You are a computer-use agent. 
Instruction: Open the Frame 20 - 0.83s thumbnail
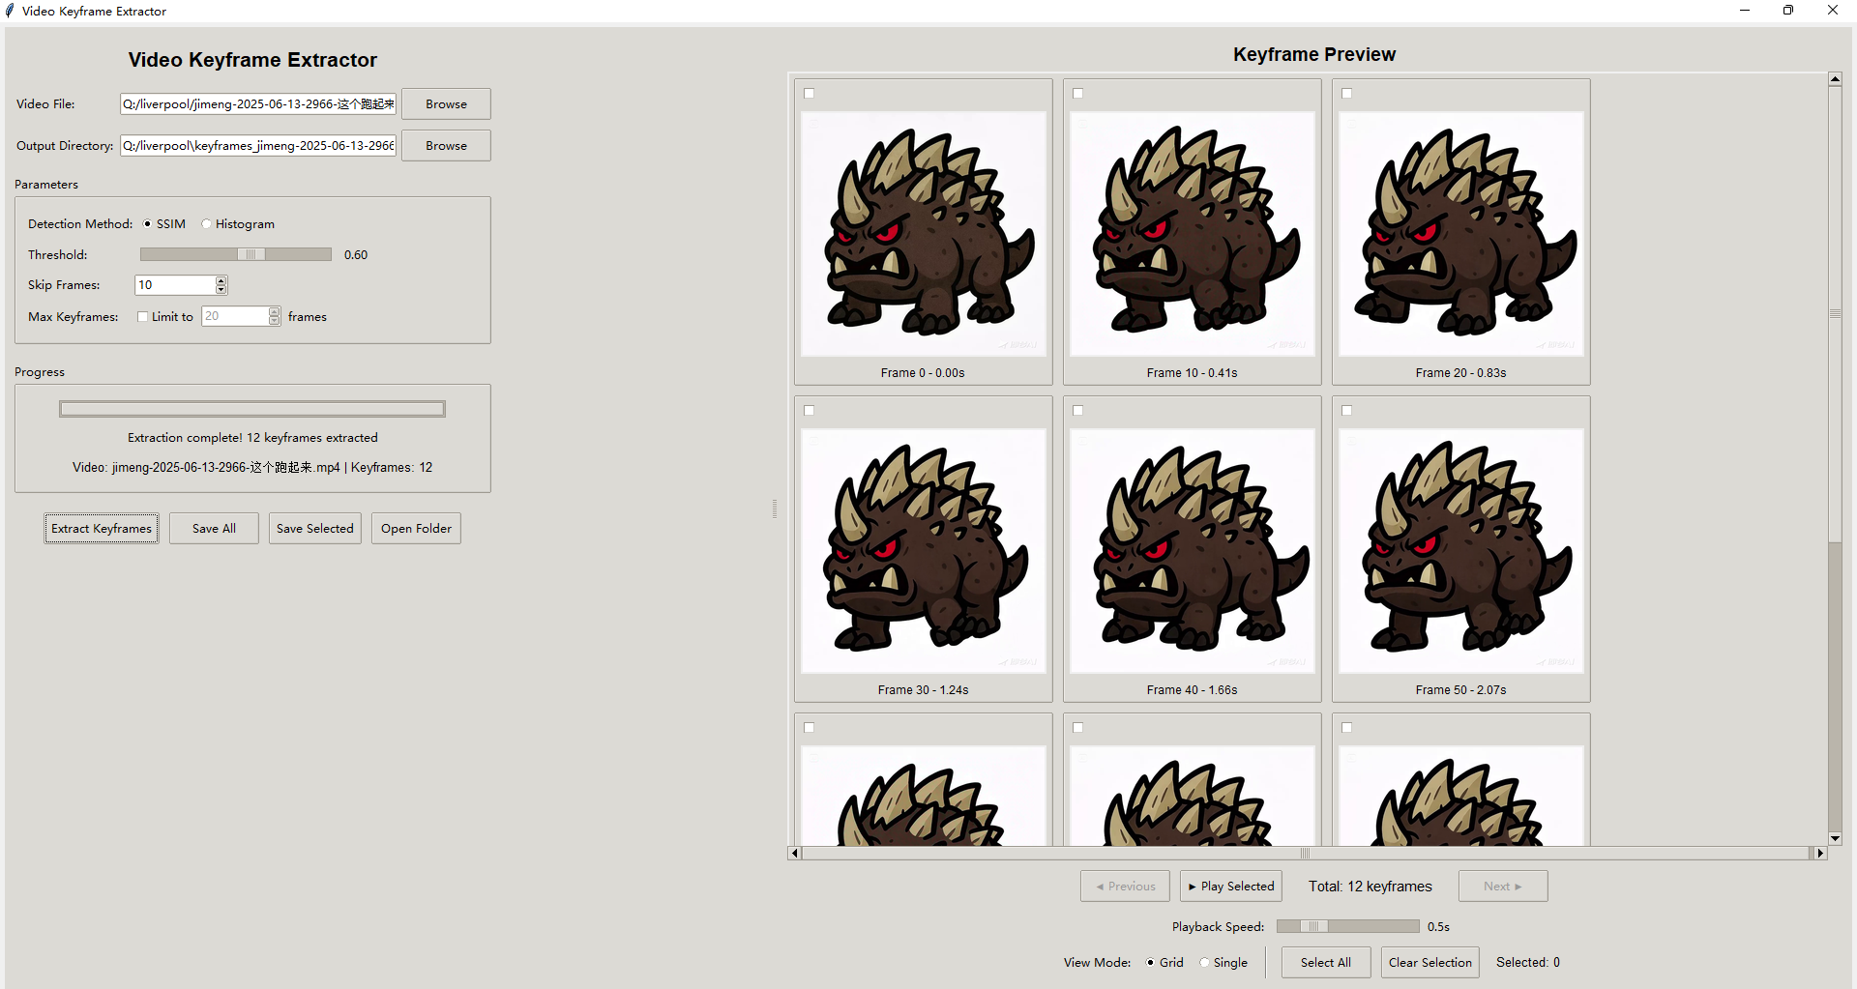(x=1461, y=234)
